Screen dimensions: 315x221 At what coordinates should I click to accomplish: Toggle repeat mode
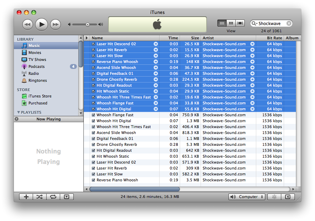point(53,197)
